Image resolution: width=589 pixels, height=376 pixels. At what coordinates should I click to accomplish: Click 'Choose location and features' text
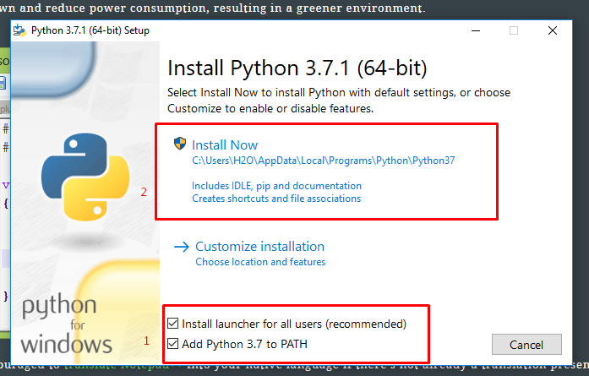pos(260,262)
